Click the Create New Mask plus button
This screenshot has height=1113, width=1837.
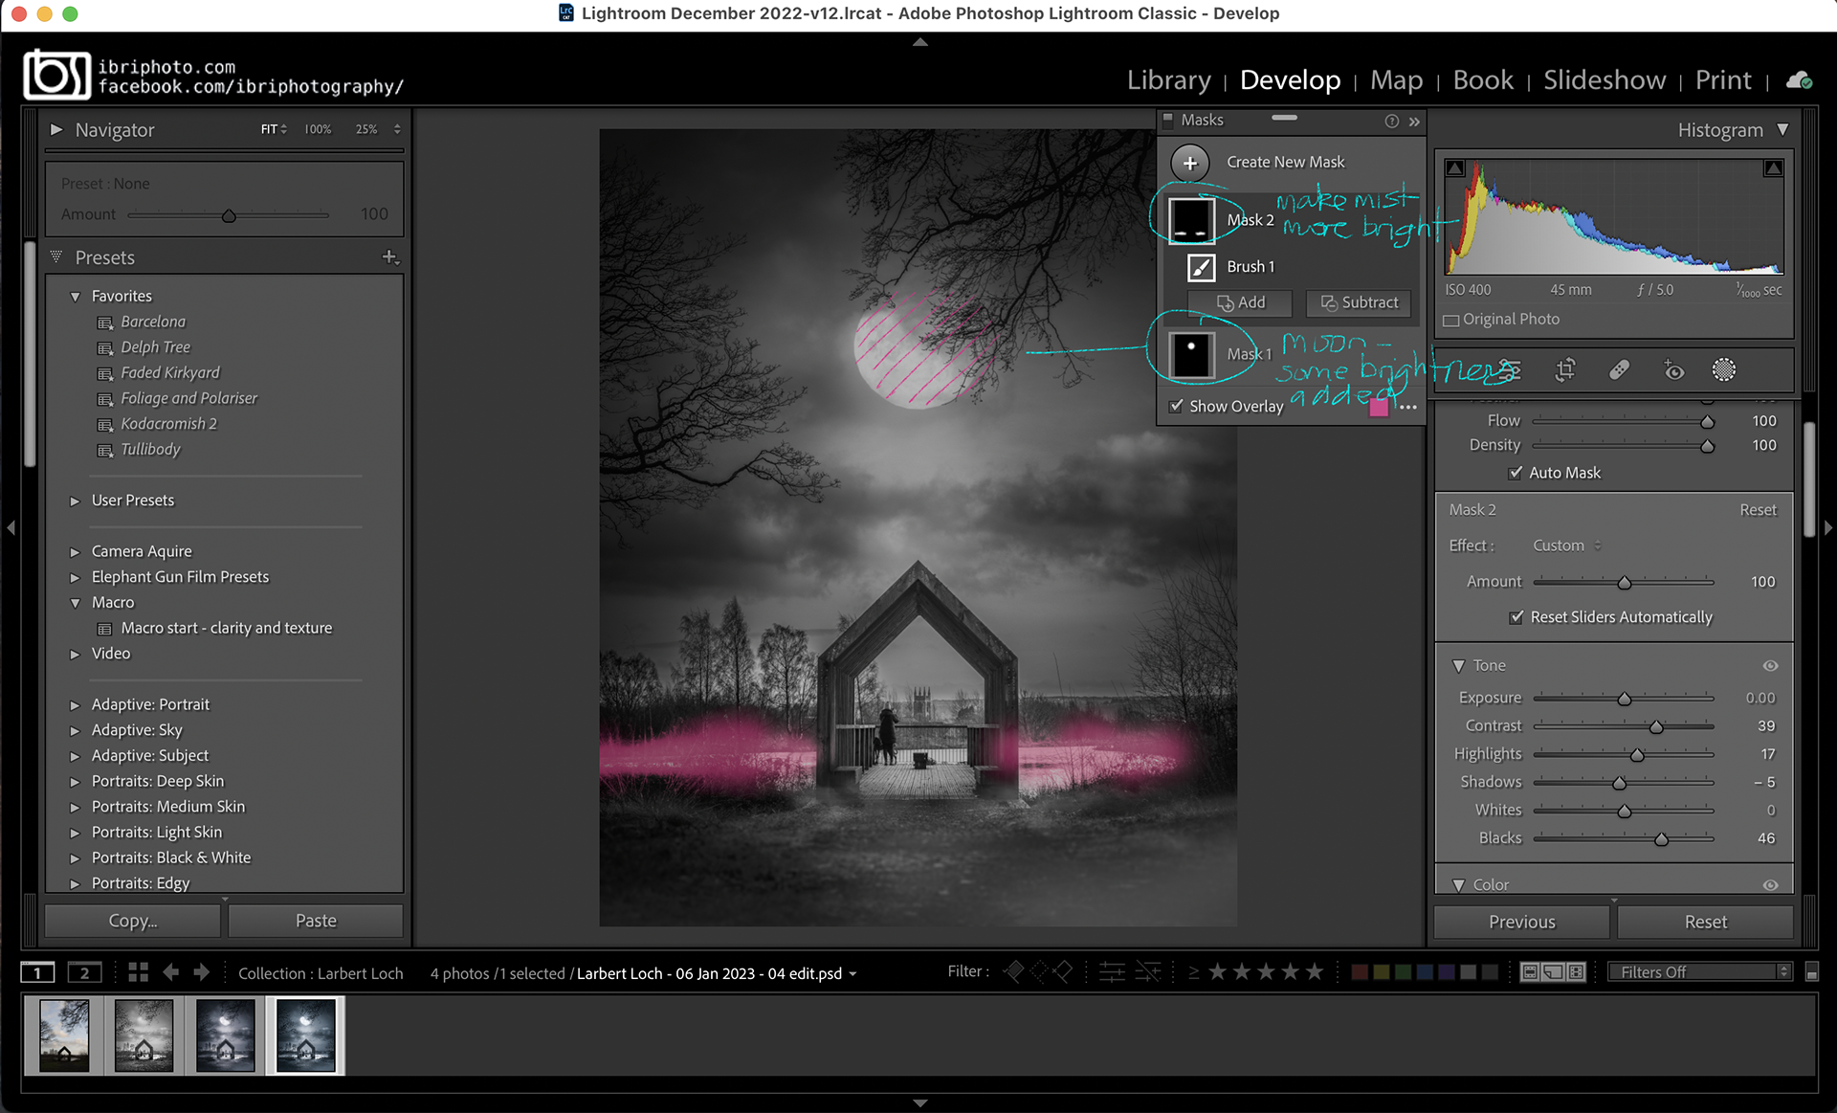point(1189,163)
